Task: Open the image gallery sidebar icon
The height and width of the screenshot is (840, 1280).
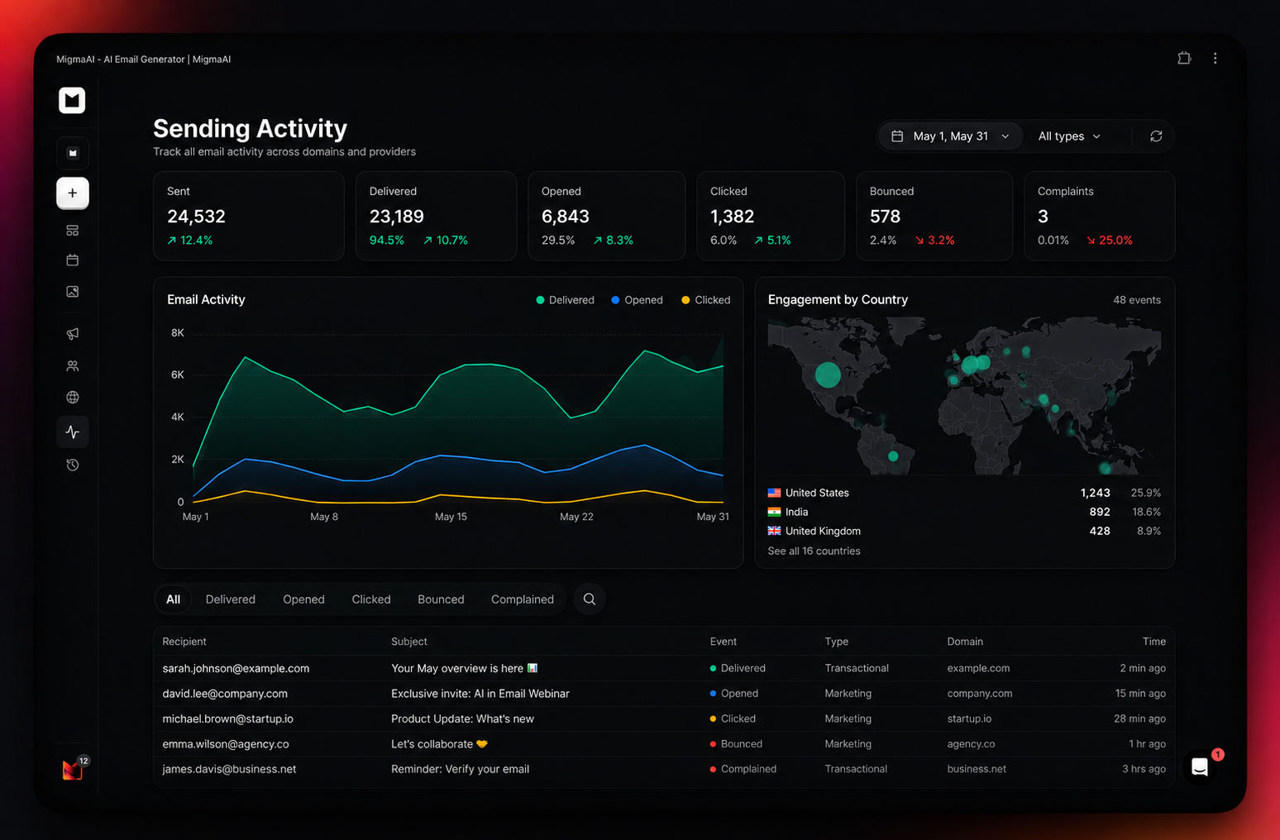Action: pyautogui.click(x=73, y=292)
